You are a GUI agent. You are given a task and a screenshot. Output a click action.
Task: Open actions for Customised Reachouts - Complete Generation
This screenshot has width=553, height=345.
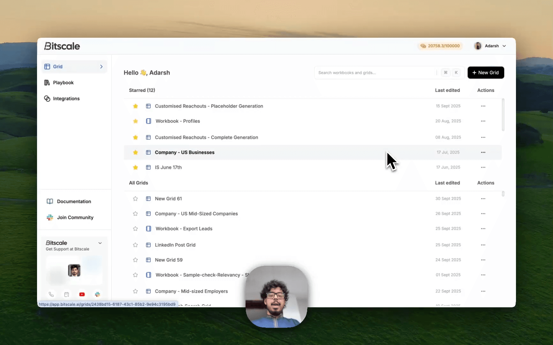point(483,137)
